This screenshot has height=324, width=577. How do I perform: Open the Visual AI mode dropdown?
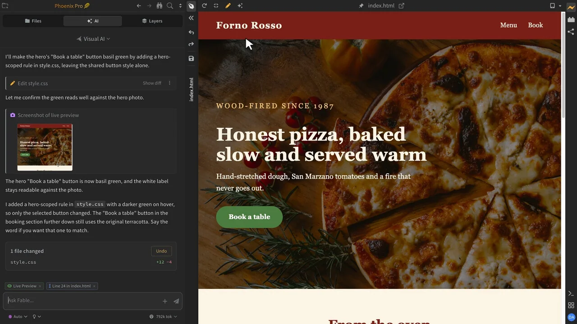93,39
